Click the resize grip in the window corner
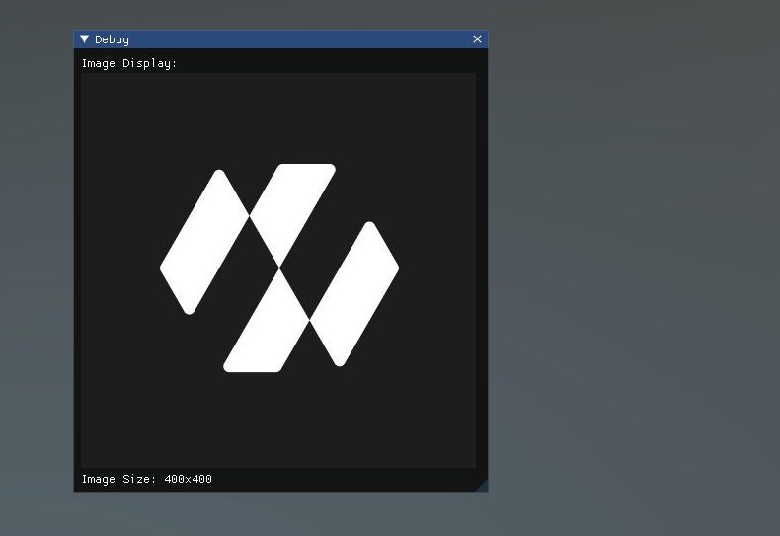The width and height of the screenshot is (780, 536). coord(482,486)
